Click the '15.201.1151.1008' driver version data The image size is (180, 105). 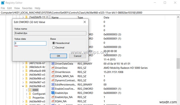click(x=113, y=72)
